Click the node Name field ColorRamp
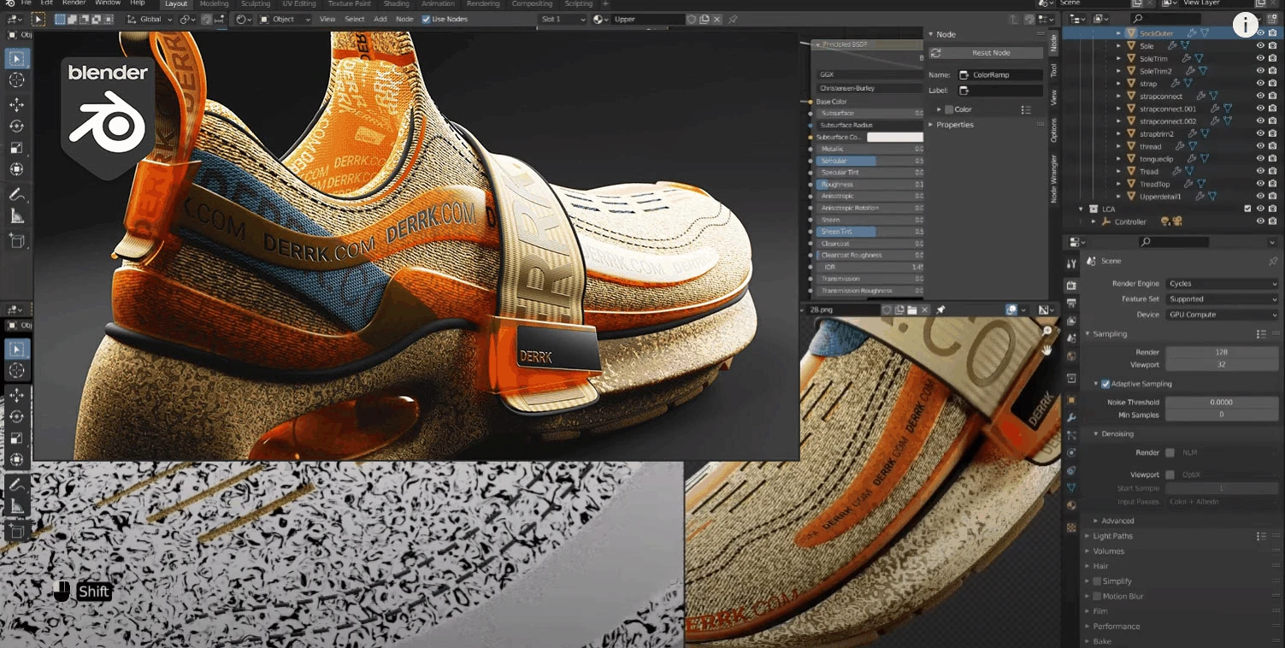1285x648 pixels. click(999, 75)
